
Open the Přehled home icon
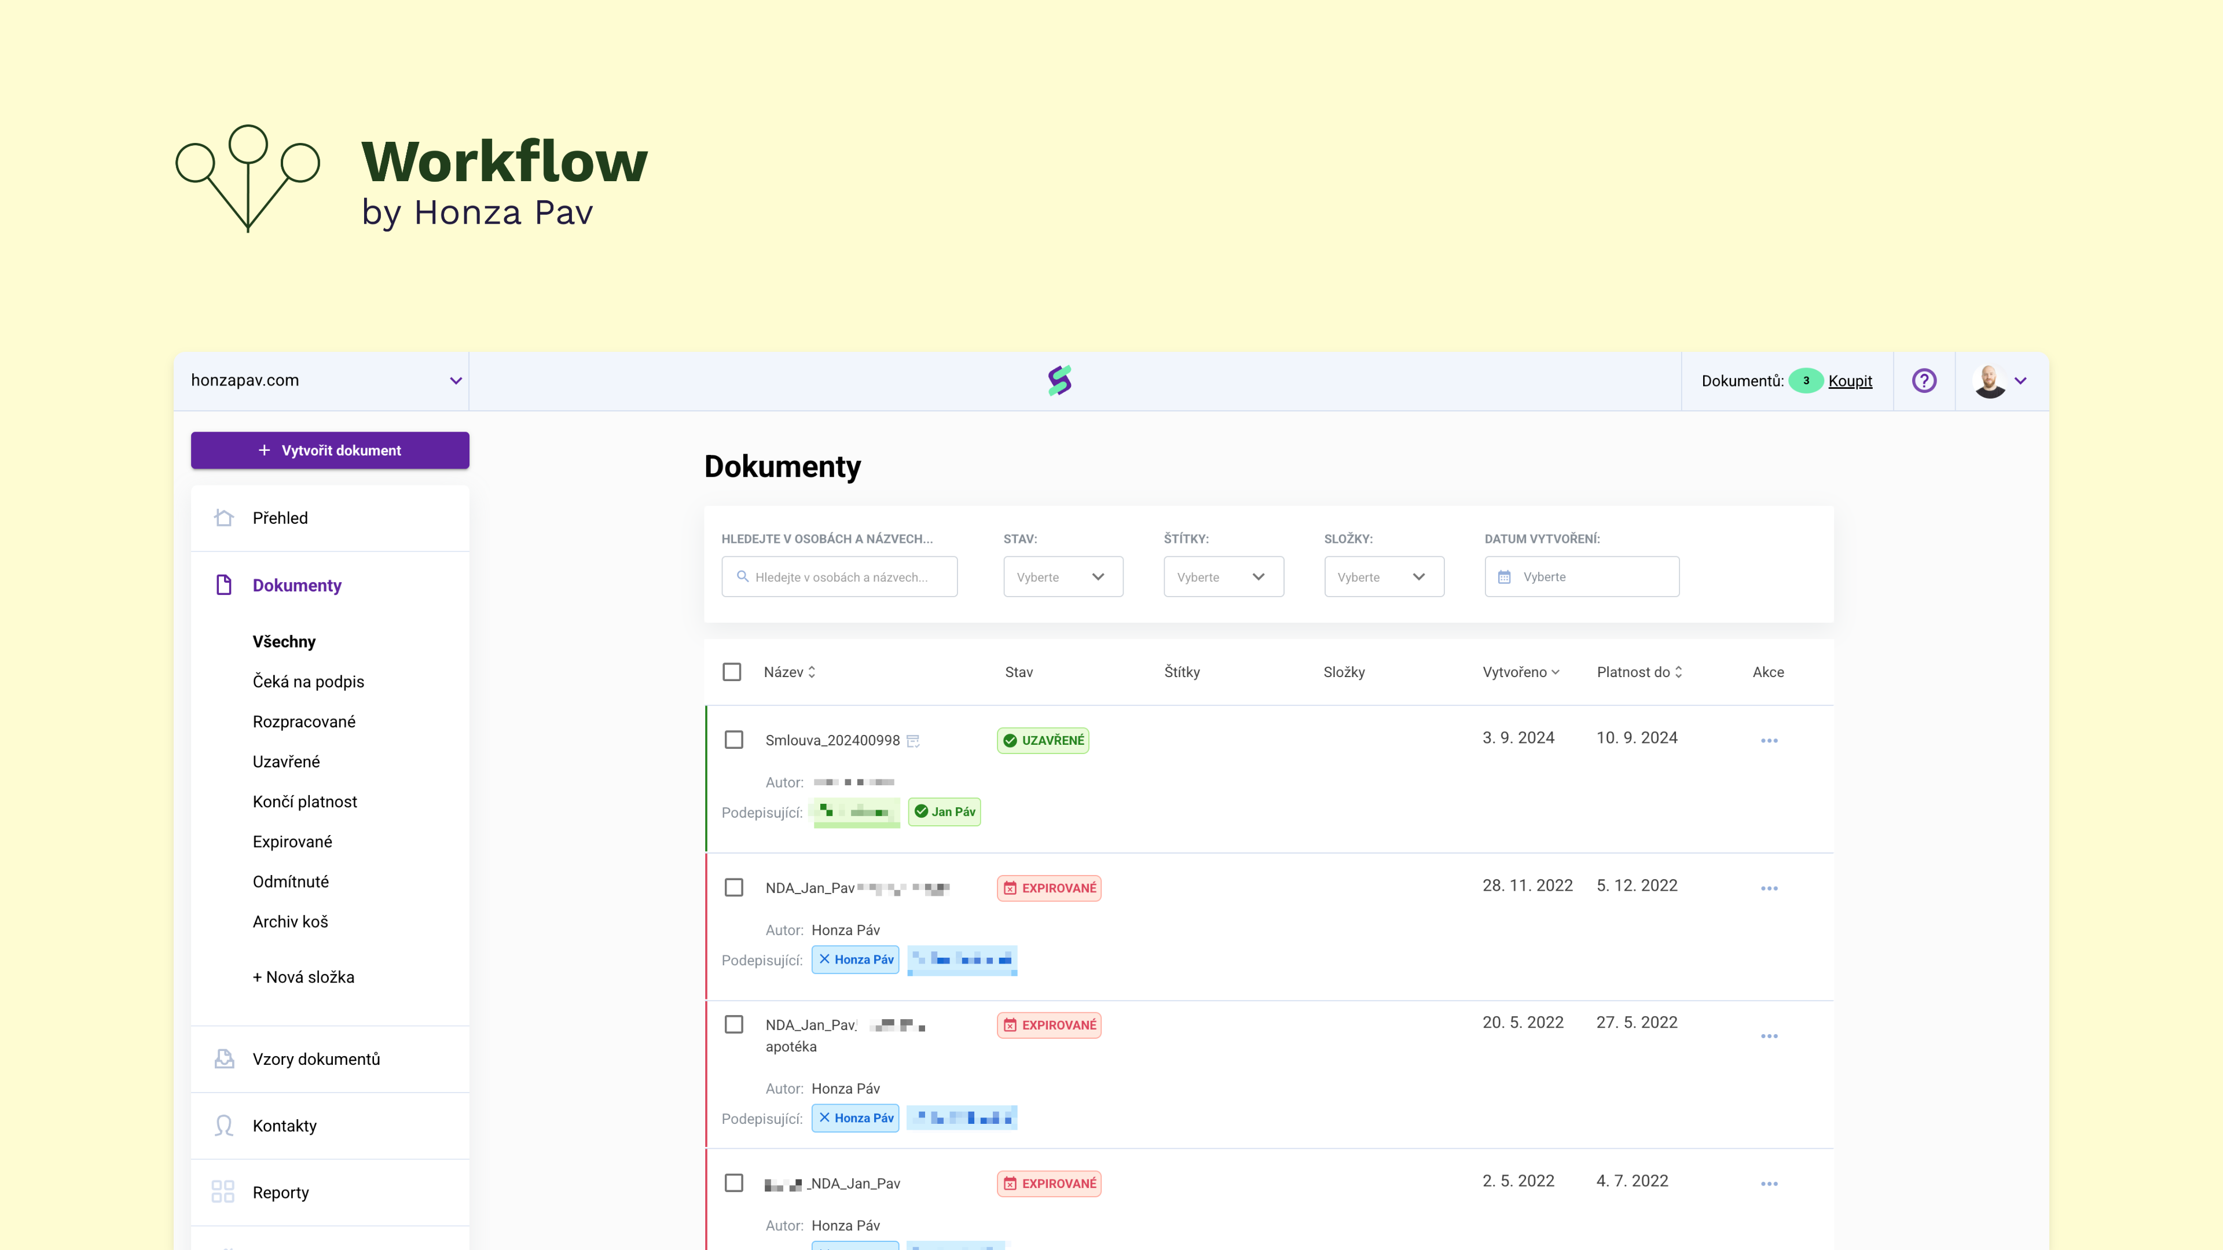[223, 517]
